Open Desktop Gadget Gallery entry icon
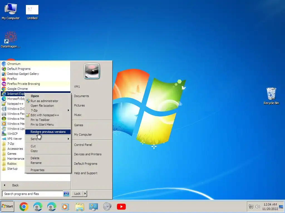The image size is (285, 213). click(4, 74)
